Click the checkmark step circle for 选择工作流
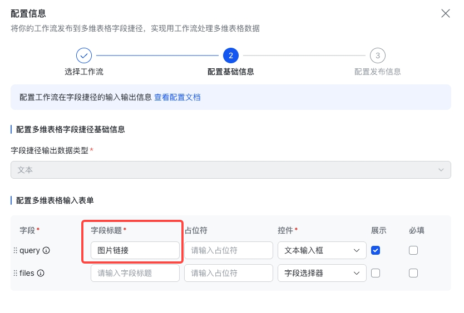This screenshot has height=313, width=464. point(84,55)
